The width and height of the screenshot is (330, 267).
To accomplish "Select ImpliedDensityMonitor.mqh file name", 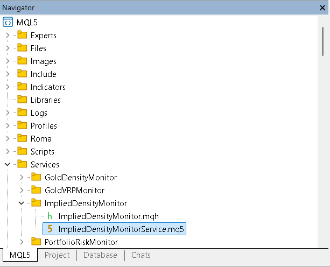I will 108,216.
